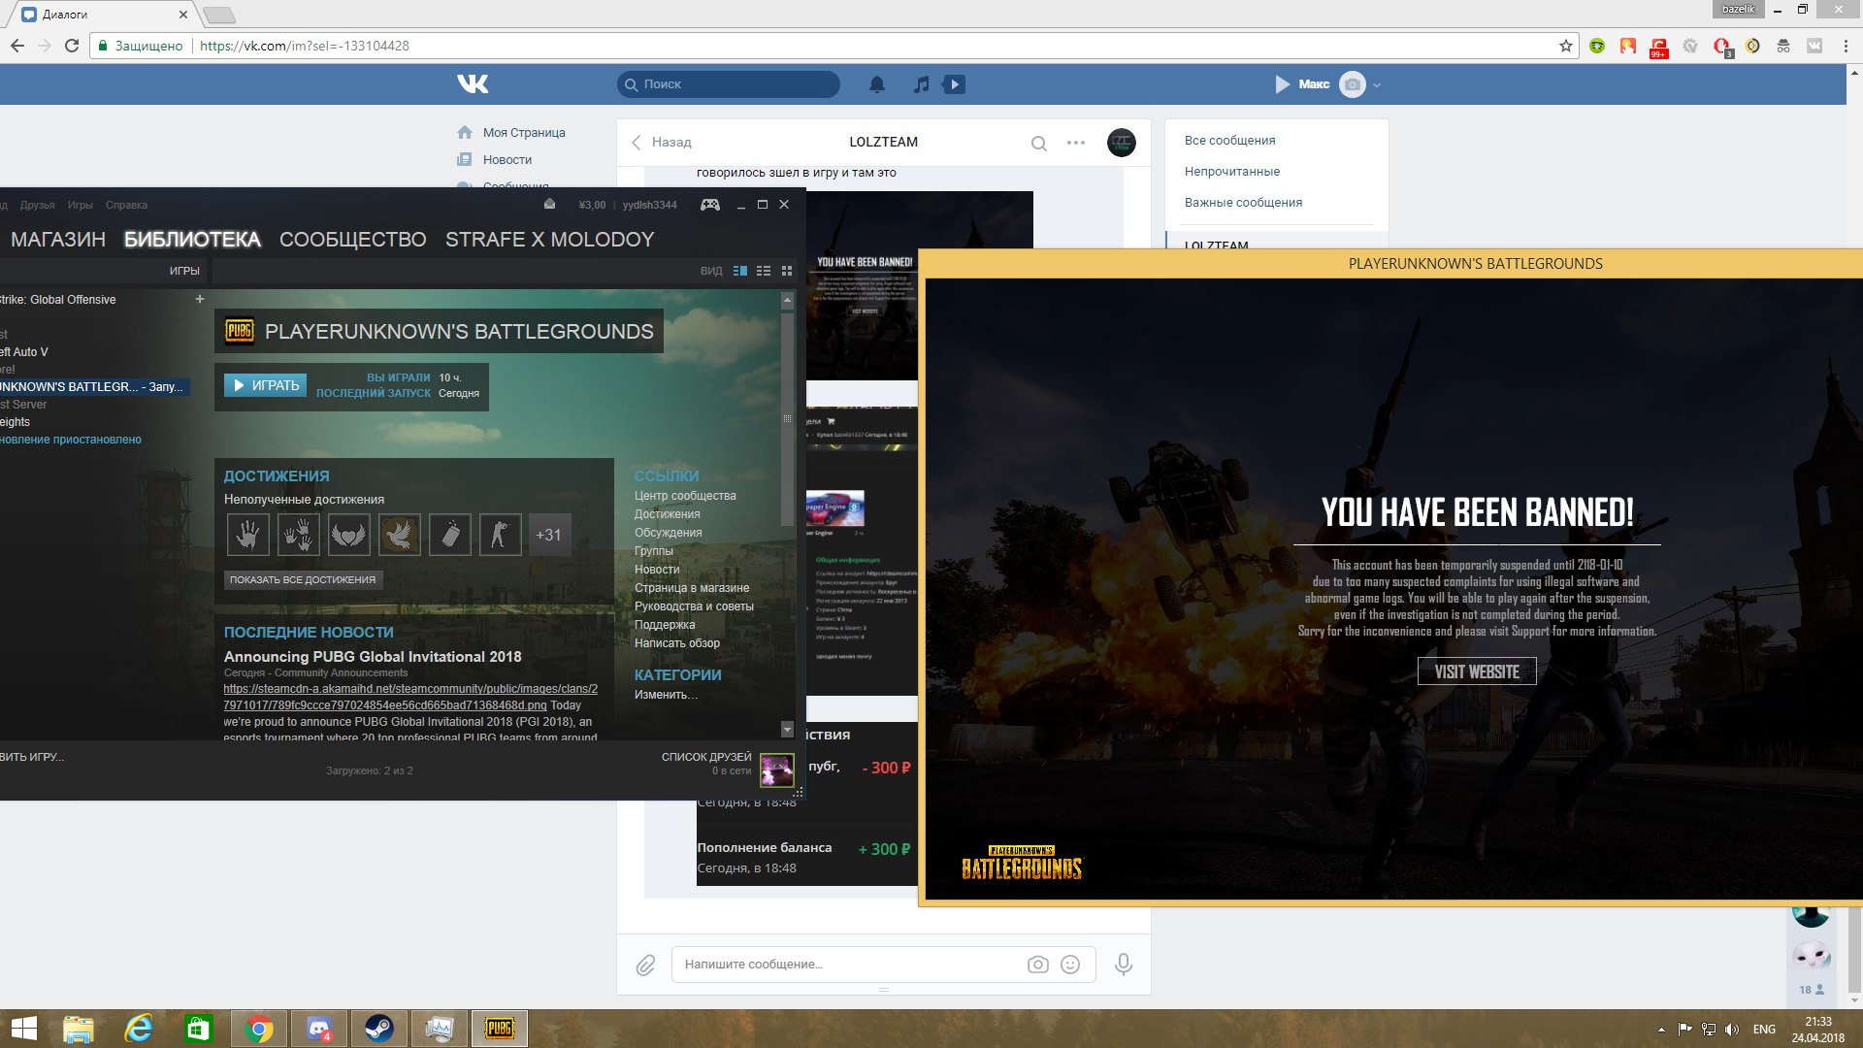1863x1048 pixels.
Task: Open Windows Start menu
Action: click(22, 1029)
